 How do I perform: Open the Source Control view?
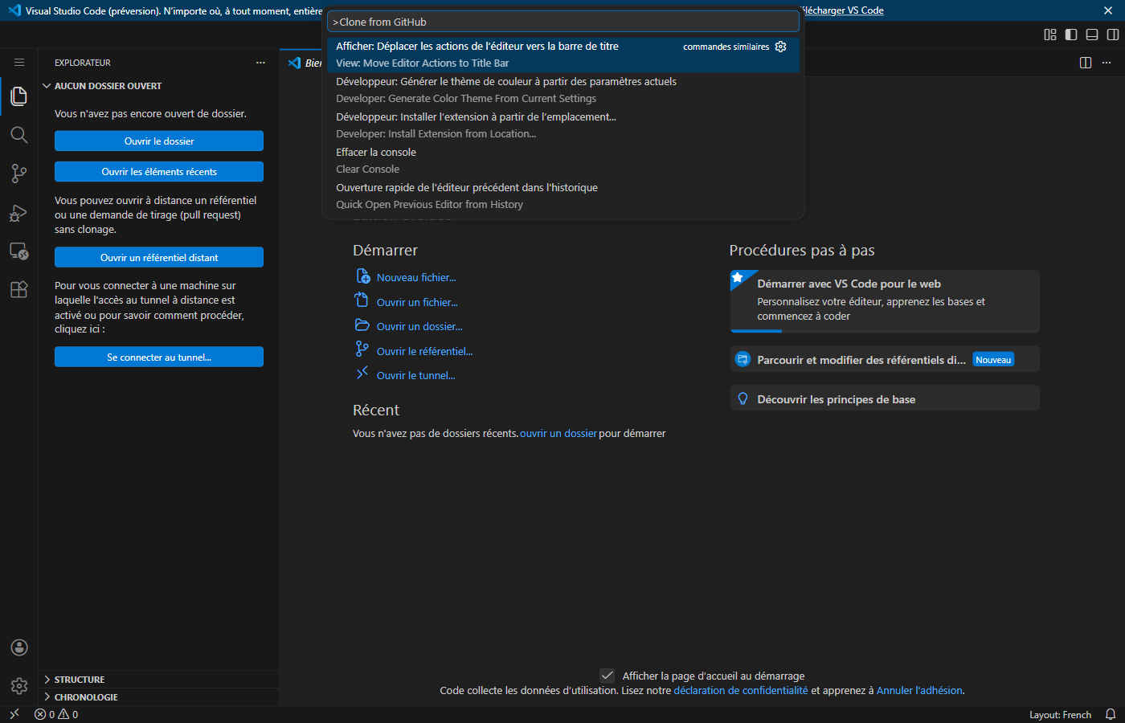pos(18,174)
